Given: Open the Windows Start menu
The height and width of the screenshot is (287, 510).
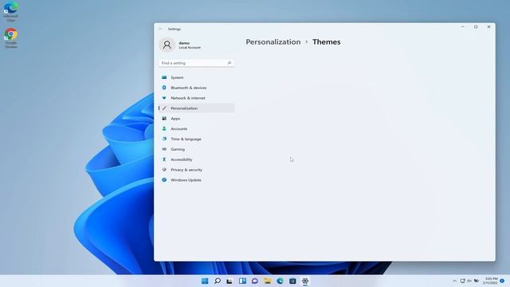Looking at the screenshot, I should coord(205,281).
